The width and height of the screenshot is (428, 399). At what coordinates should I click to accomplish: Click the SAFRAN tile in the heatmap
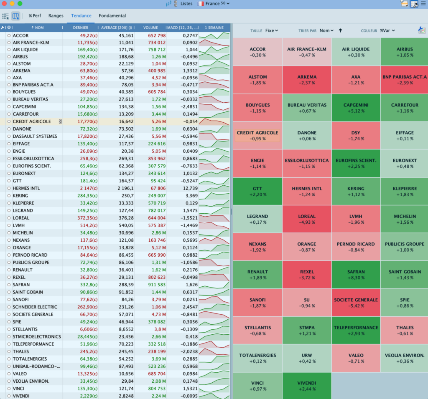pos(356,274)
